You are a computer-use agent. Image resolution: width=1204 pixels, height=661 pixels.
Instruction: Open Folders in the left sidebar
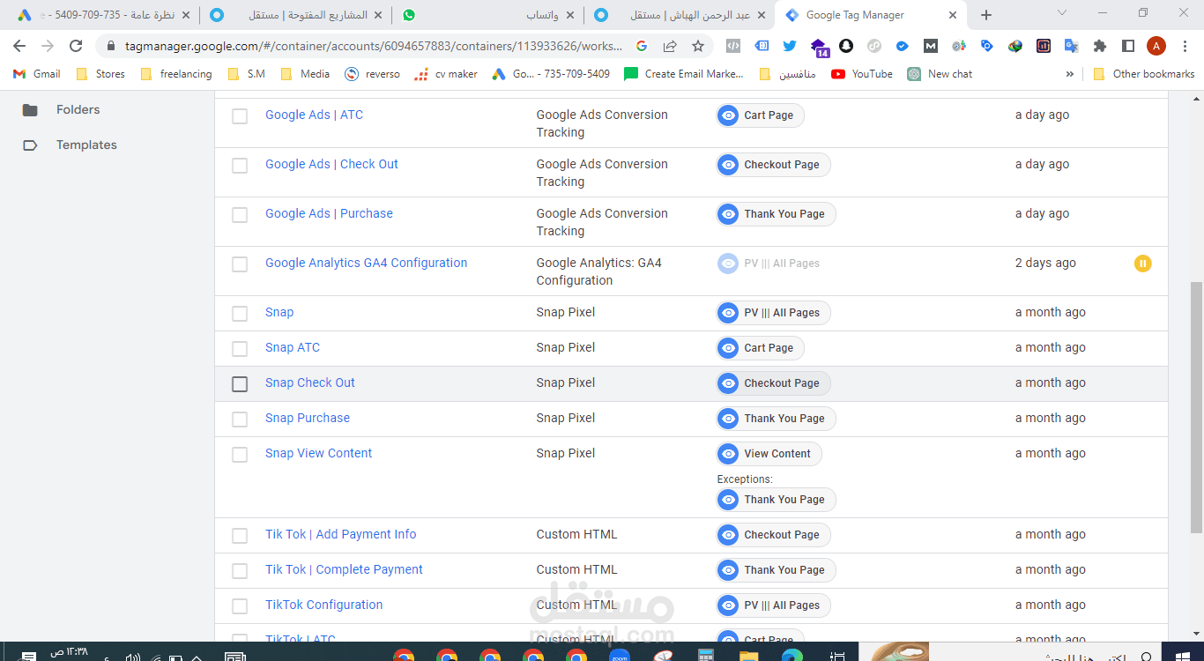78,109
